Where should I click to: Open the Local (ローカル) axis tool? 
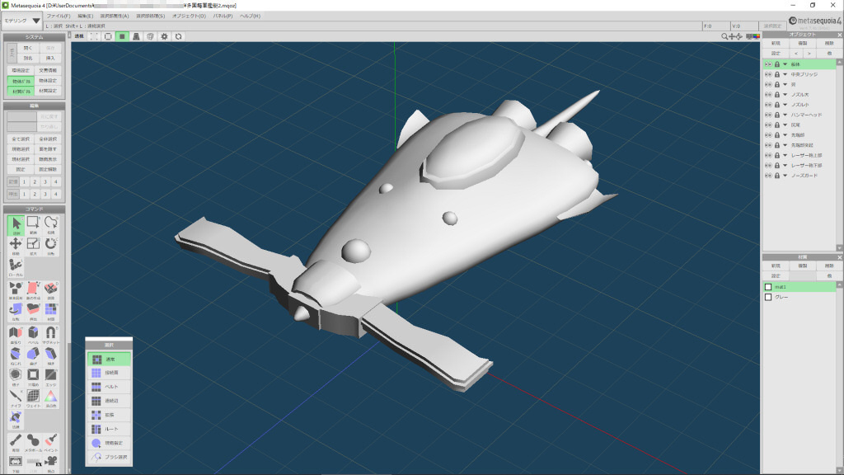[16, 268]
